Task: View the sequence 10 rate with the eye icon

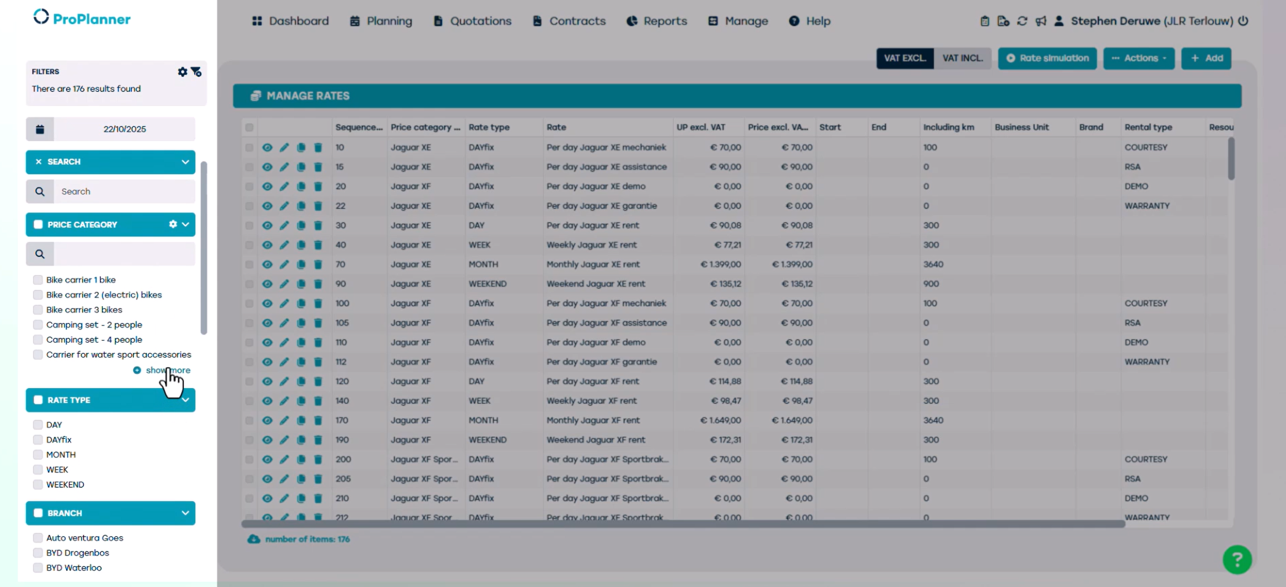Action: [267, 148]
